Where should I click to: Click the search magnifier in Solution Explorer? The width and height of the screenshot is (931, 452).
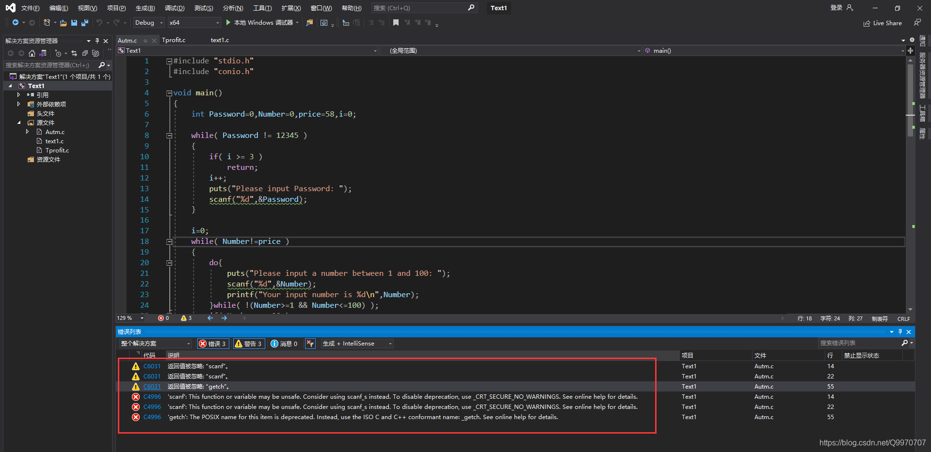[x=102, y=65]
